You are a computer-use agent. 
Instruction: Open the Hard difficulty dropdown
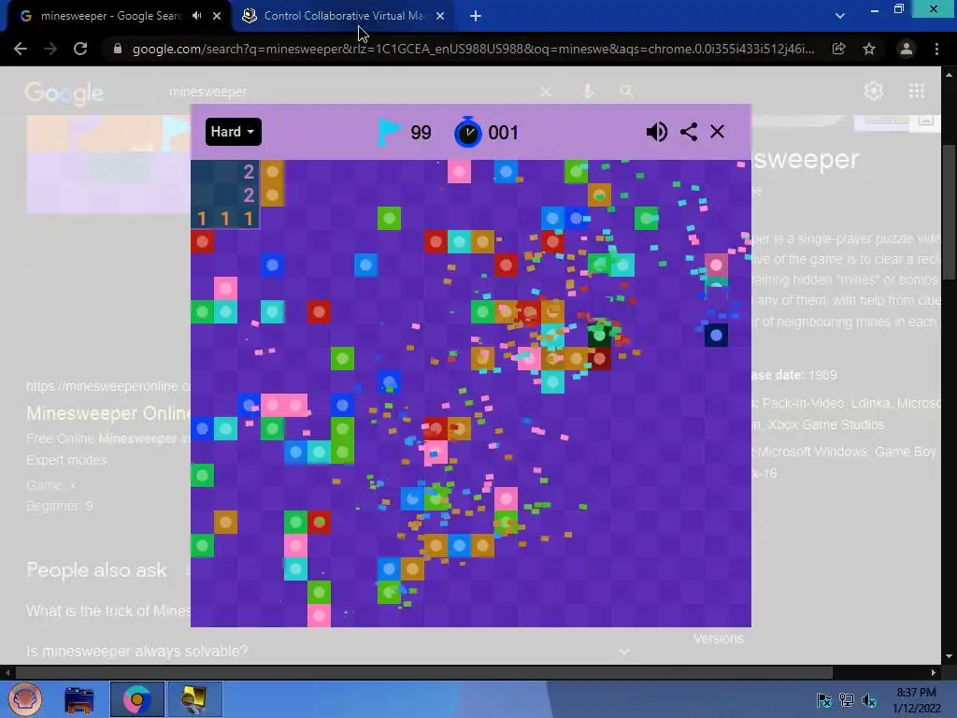pyautogui.click(x=233, y=132)
